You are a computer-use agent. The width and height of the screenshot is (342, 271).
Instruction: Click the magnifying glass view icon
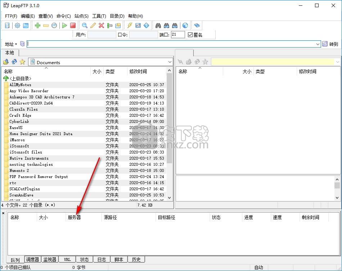pyautogui.click(x=85, y=25)
